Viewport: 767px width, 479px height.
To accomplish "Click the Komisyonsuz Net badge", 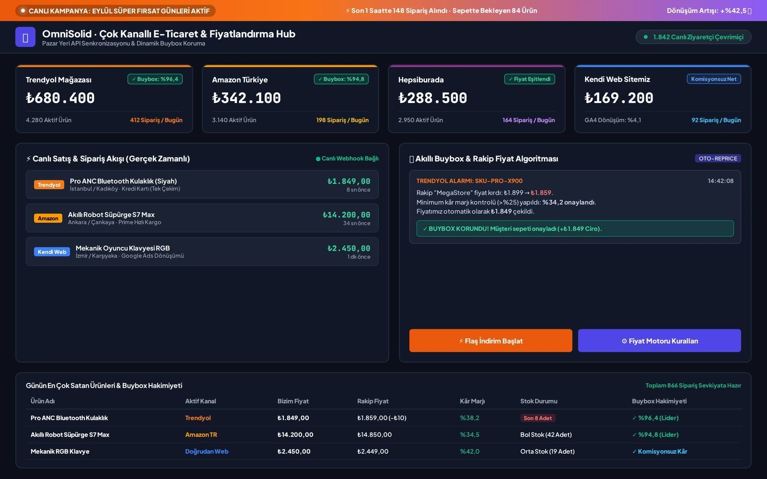I will [x=714, y=79].
